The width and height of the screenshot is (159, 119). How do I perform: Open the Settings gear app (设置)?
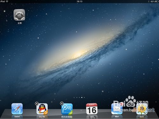click(x=19, y=15)
